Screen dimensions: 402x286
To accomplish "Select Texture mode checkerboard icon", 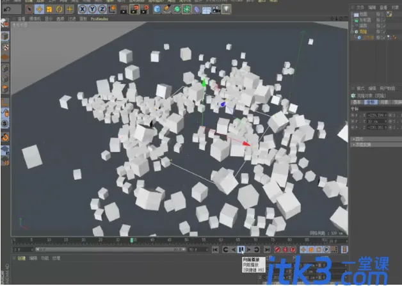I will click(5, 47).
